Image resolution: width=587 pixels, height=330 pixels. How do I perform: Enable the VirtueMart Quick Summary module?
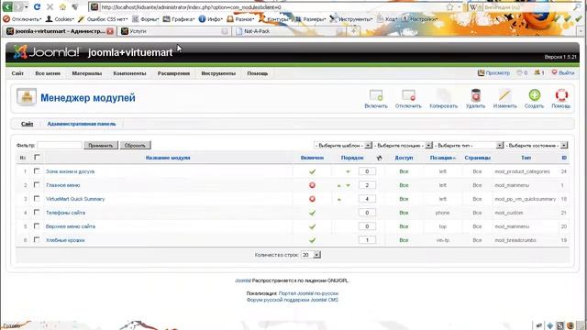312,199
